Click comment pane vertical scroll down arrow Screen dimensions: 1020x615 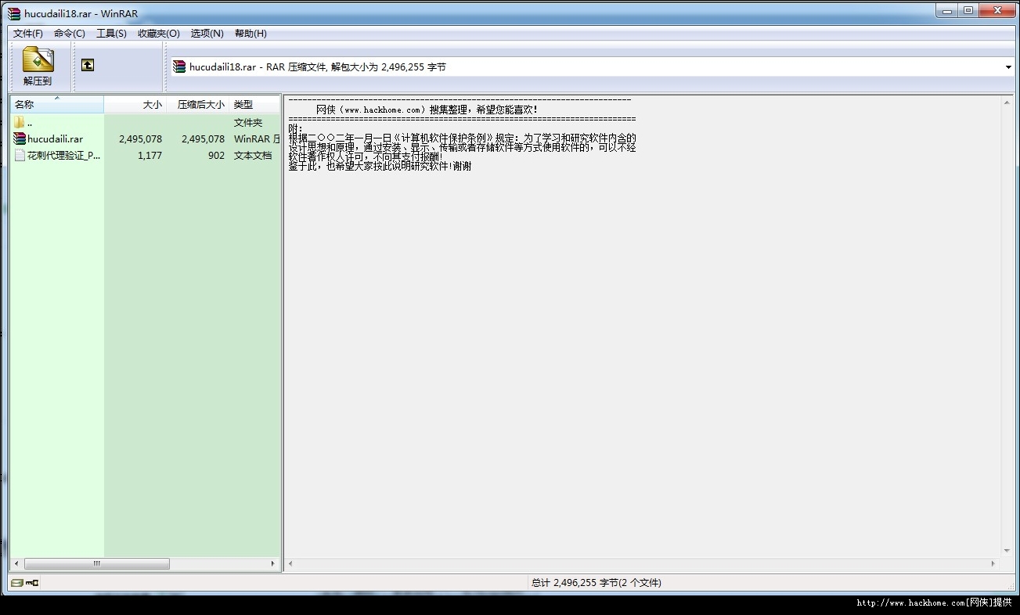(x=1007, y=551)
